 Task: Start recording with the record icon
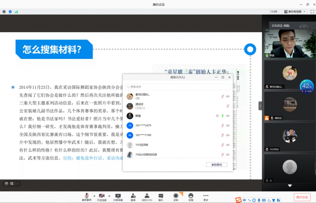pyautogui.click(x=176, y=197)
